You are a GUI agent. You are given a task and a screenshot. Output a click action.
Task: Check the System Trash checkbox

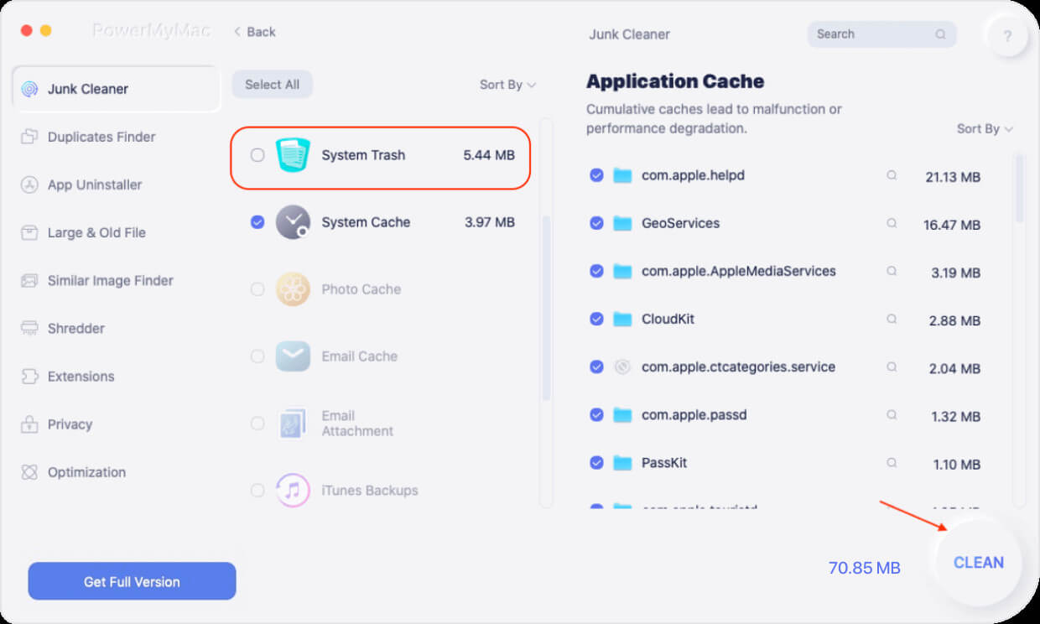(257, 155)
